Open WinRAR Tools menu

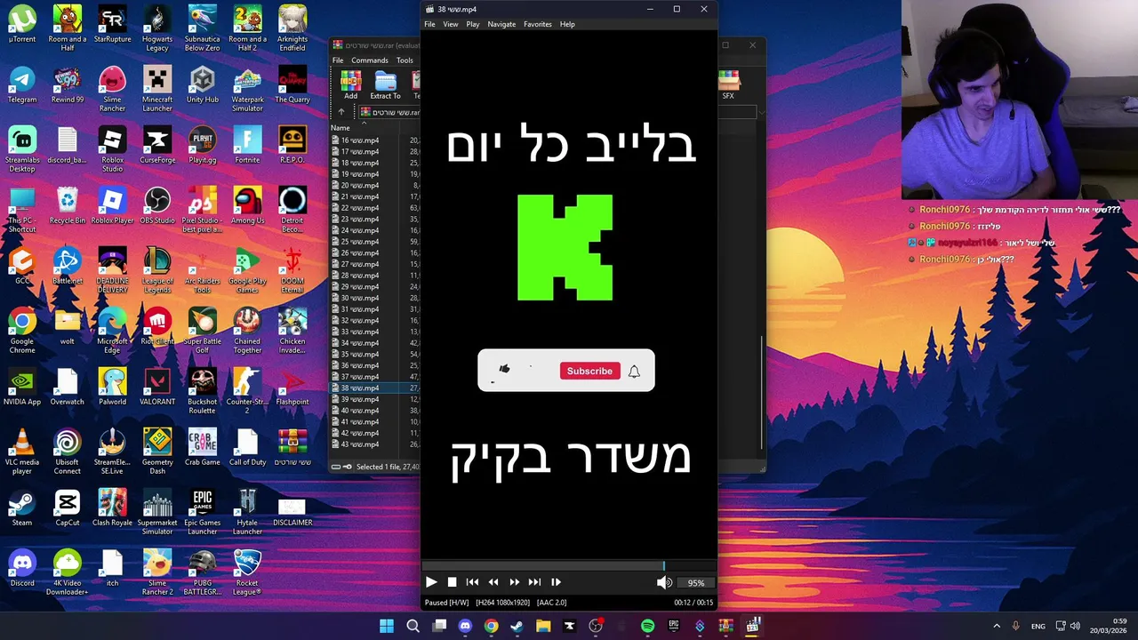tap(405, 60)
